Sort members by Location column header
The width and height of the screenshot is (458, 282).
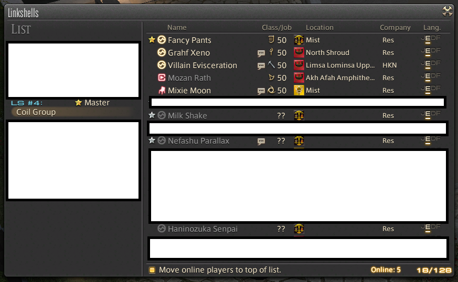pos(319,27)
